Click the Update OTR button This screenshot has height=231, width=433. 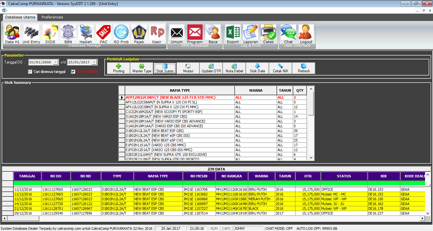(x=211, y=68)
